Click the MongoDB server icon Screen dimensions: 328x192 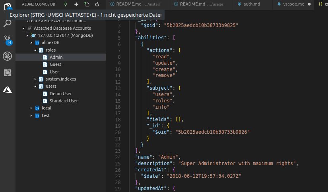pos(33,35)
